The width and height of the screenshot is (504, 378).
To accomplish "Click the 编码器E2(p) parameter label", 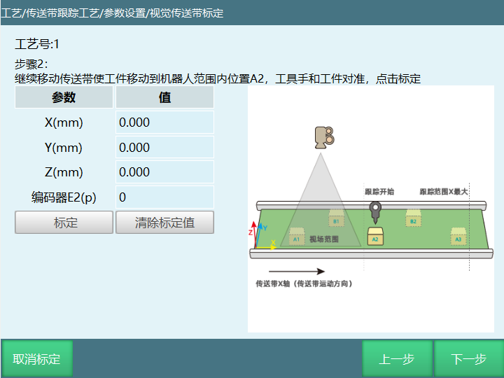I will (64, 197).
